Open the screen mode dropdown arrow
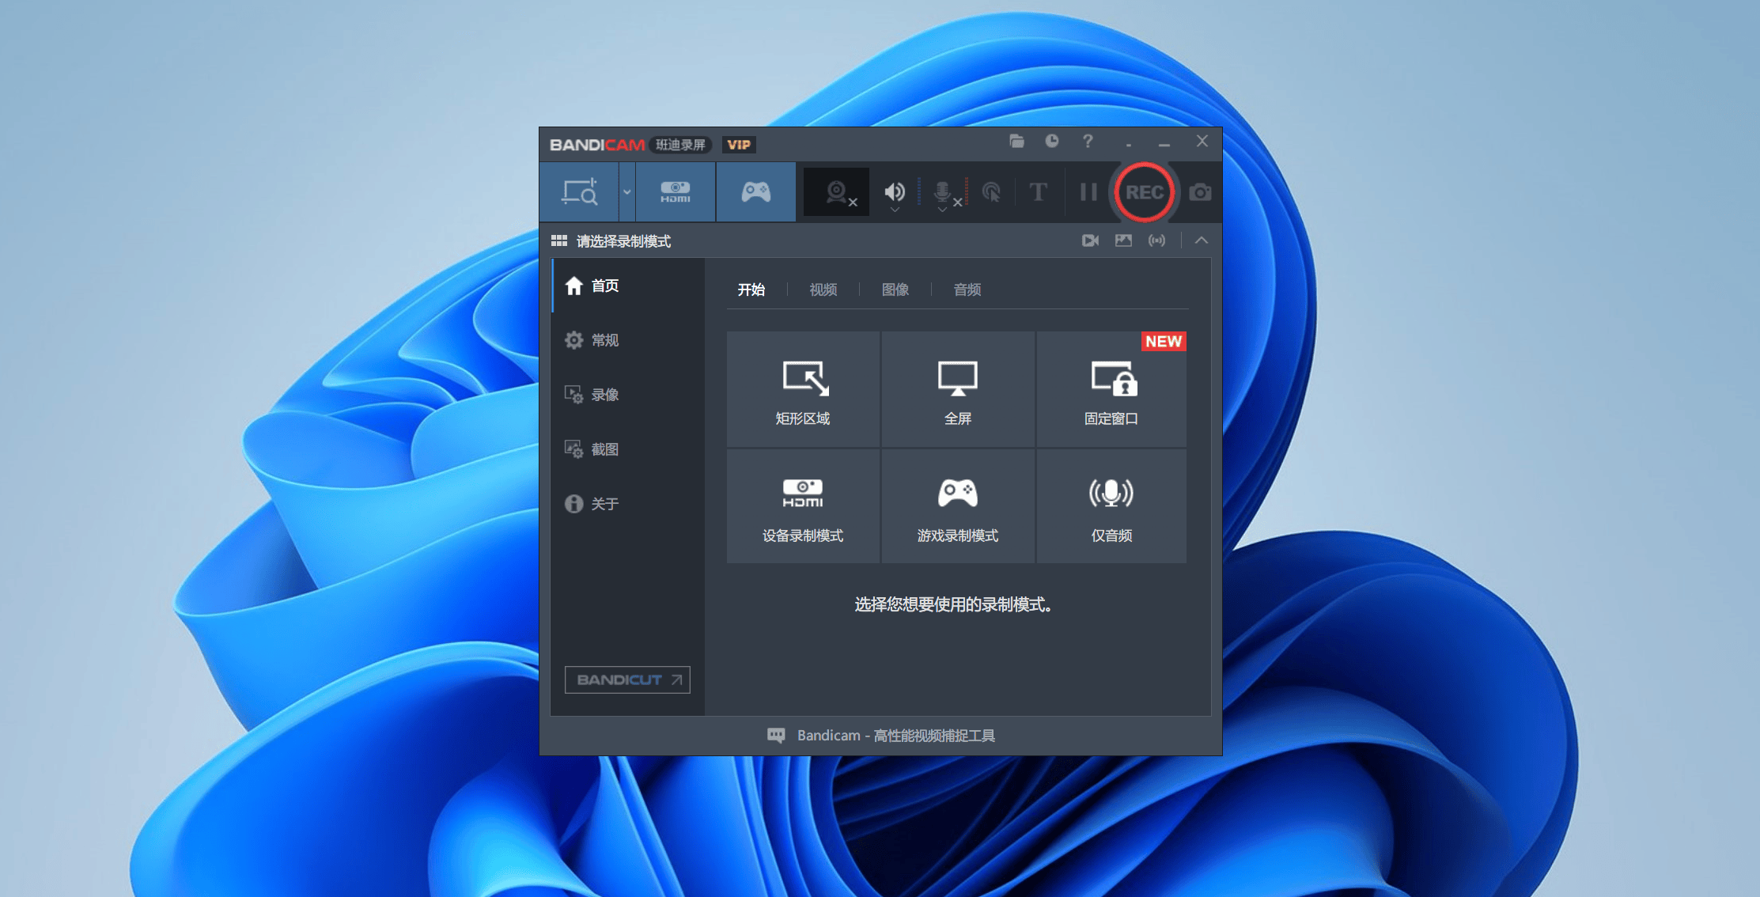Image resolution: width=1760 pixels, height=897 pixels. point(626,192)
